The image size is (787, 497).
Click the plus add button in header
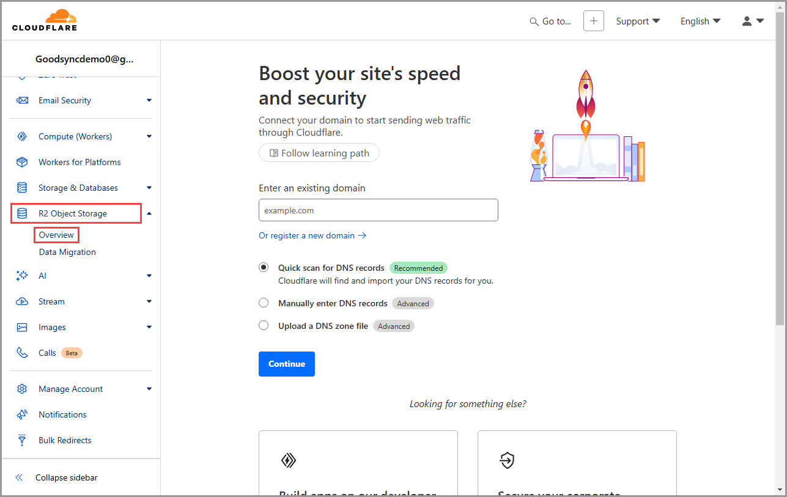click(x=594, y=21)
